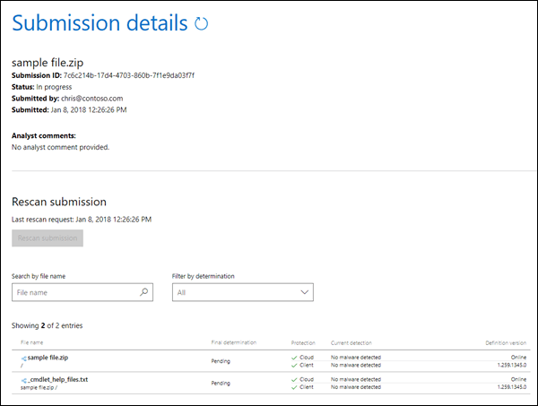
Task: Click the chevron arrow on the All filter
Action: click(304, 292)
